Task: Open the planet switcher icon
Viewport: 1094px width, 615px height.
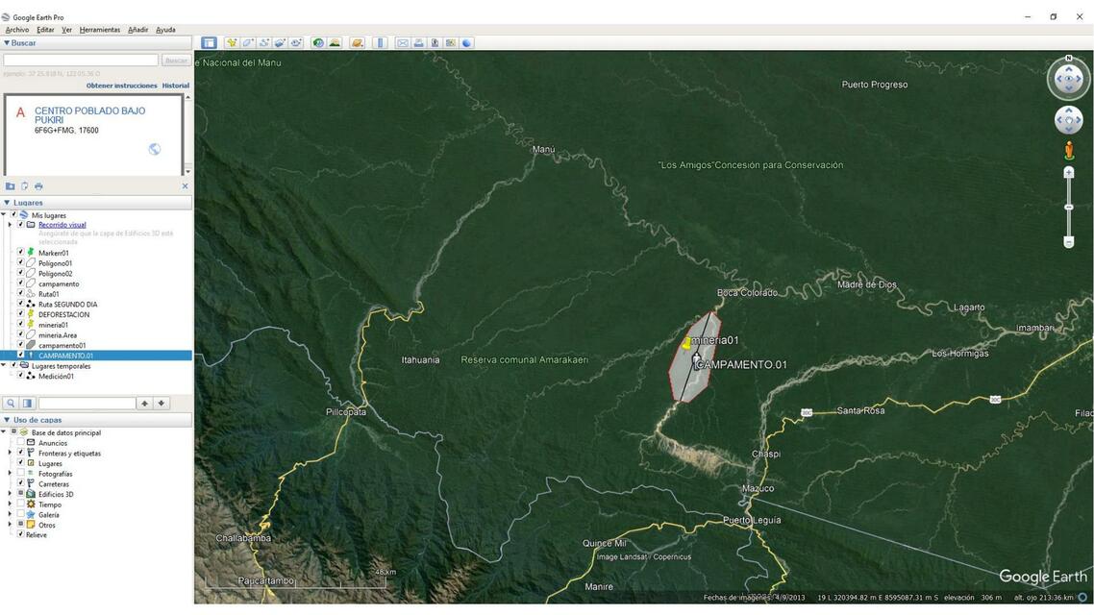Action: pos(358,43)
